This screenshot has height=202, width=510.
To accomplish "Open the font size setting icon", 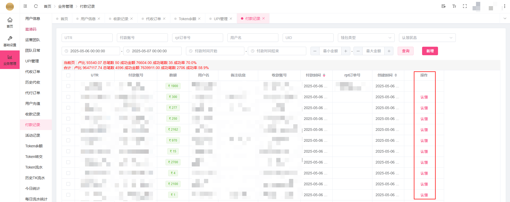I will 454,6.
